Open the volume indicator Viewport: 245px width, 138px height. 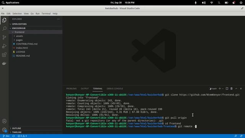(x=204, y=3)
